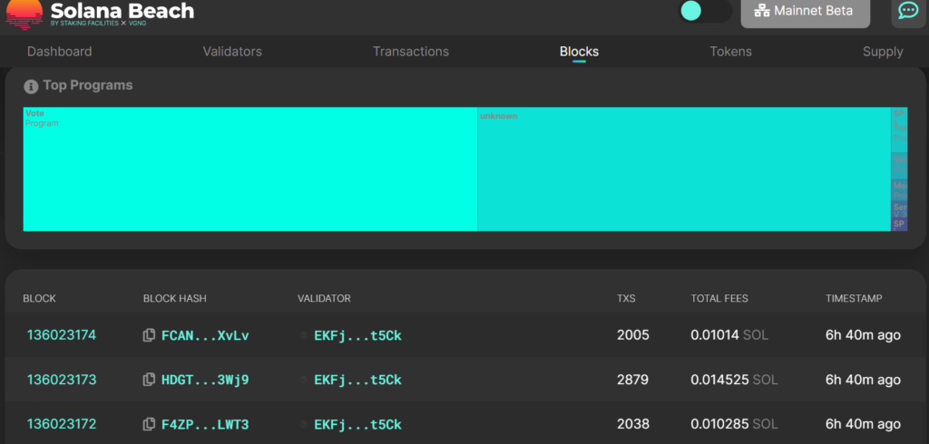Select the Vote Program treemap segment
929x444 pixels.
click(x=249, y=172)
